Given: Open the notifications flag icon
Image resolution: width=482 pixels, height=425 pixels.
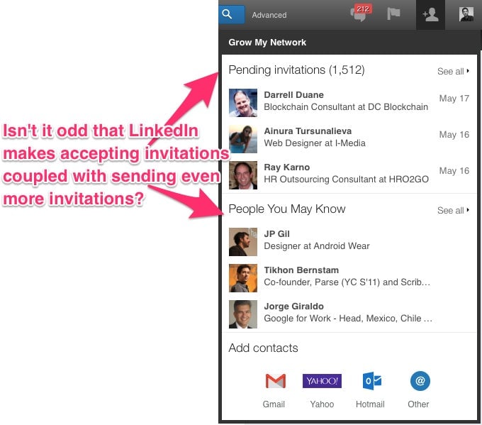Looking at the screenshot, I should coord(393,14).
